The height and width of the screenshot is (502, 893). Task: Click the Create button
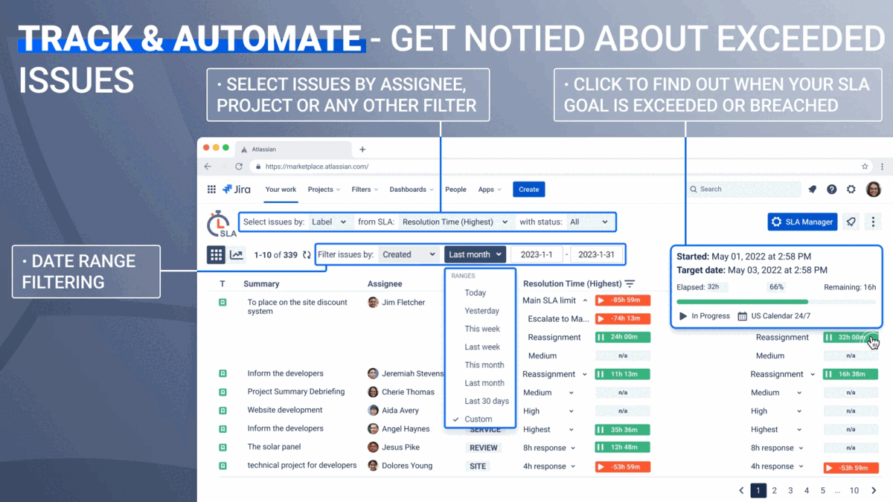tap(528, 189)
